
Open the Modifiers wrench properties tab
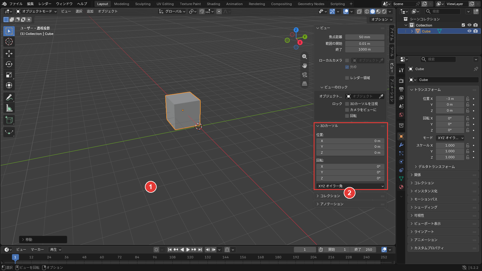point(401,145)
